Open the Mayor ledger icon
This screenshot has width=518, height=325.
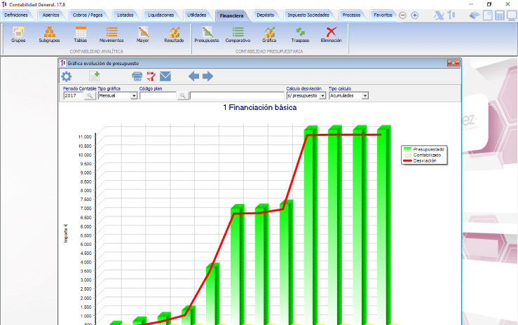(143, 34)
